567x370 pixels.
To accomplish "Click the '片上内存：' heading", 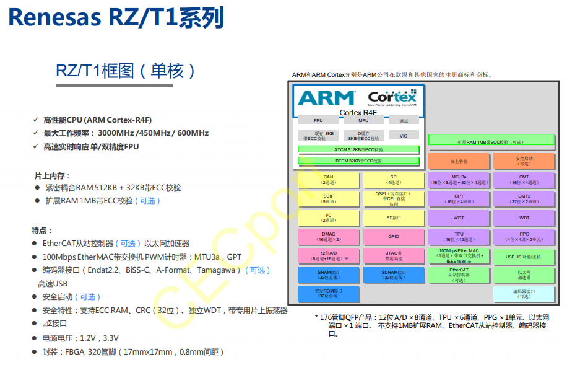I will 52,176.
